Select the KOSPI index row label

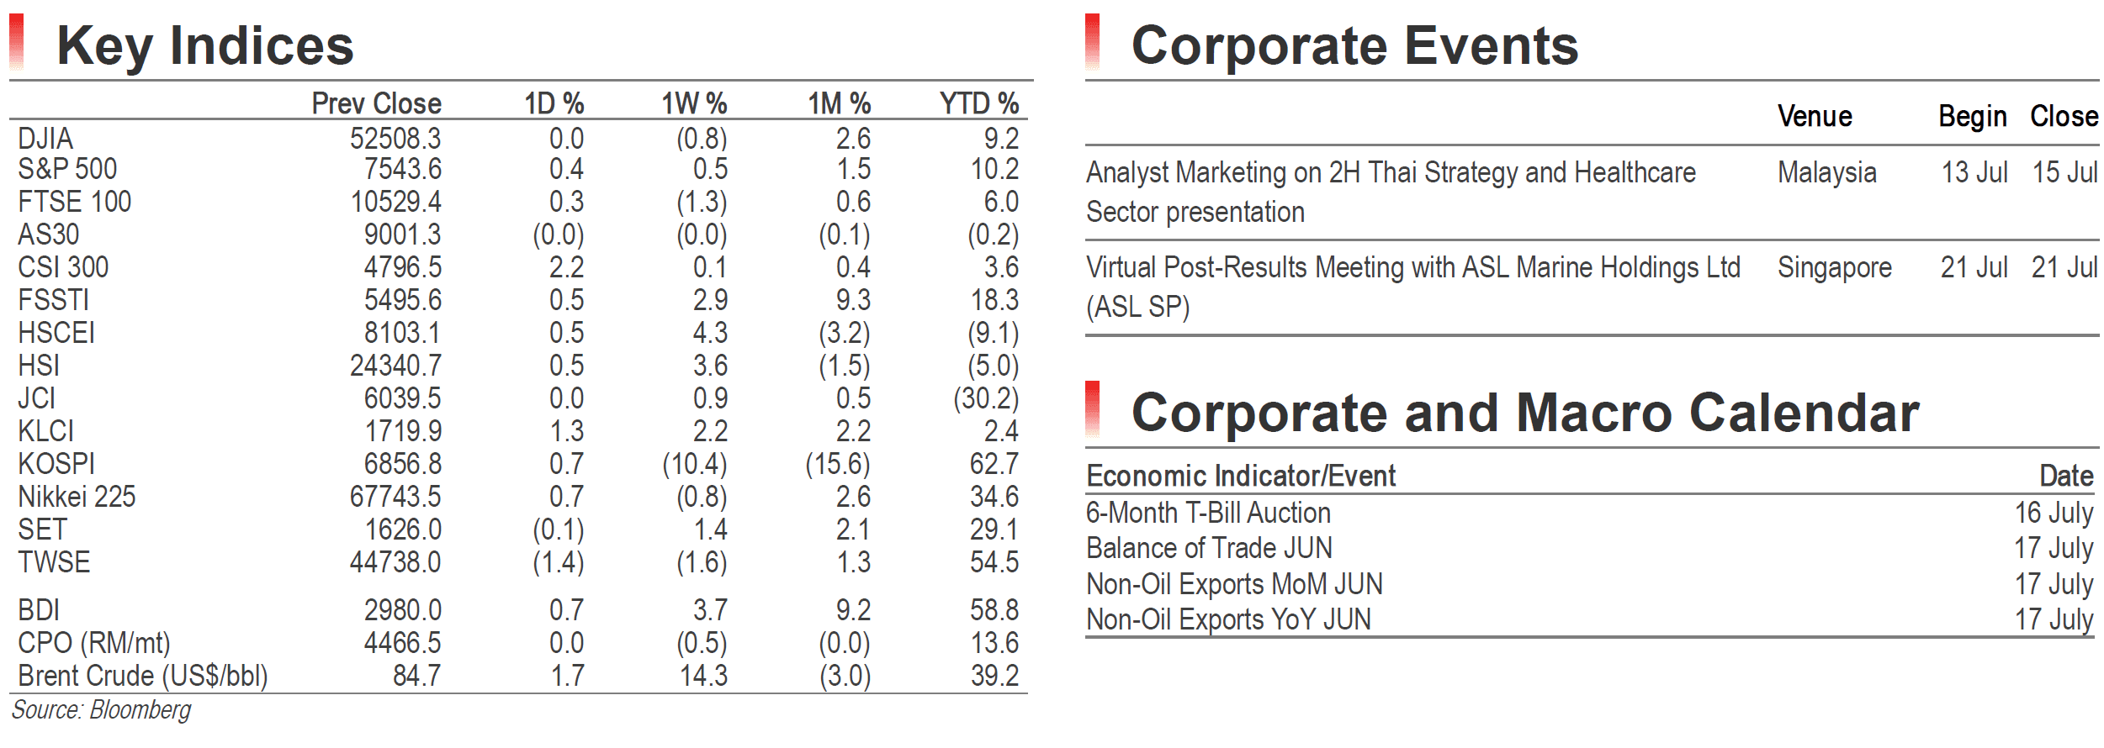point(56,464)
